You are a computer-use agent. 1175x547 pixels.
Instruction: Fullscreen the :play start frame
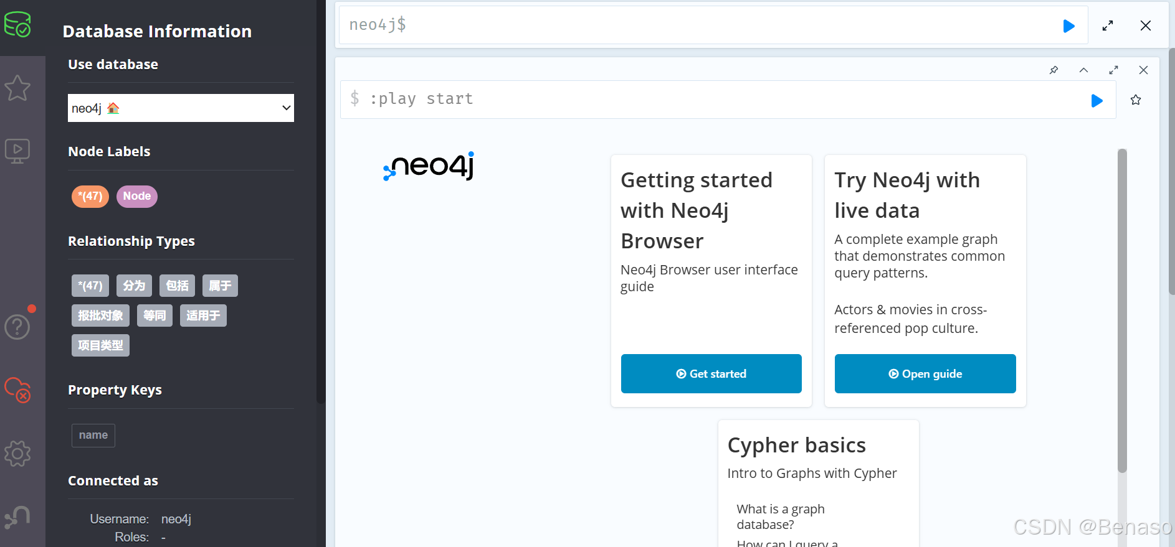pos(1113,70)
